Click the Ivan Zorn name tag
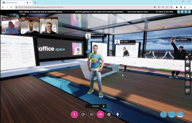Screen dimensions: 192x123 [125, 42]
